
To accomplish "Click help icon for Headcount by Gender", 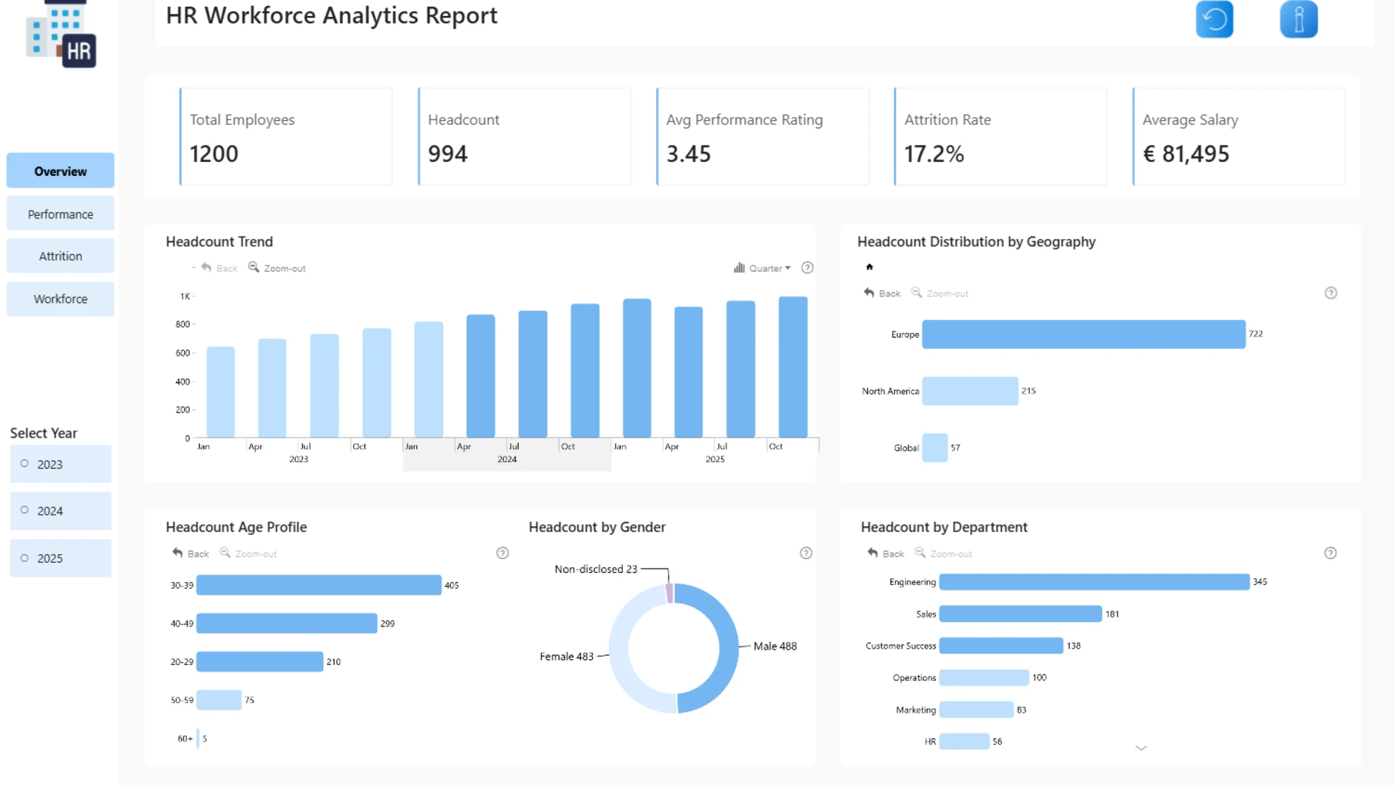I will pyautogui.click(x=806, y=553).
